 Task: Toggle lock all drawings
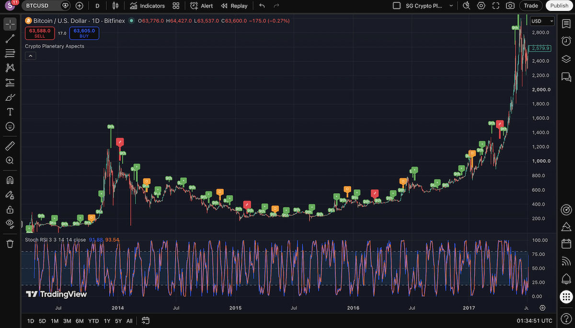[10, 210]
